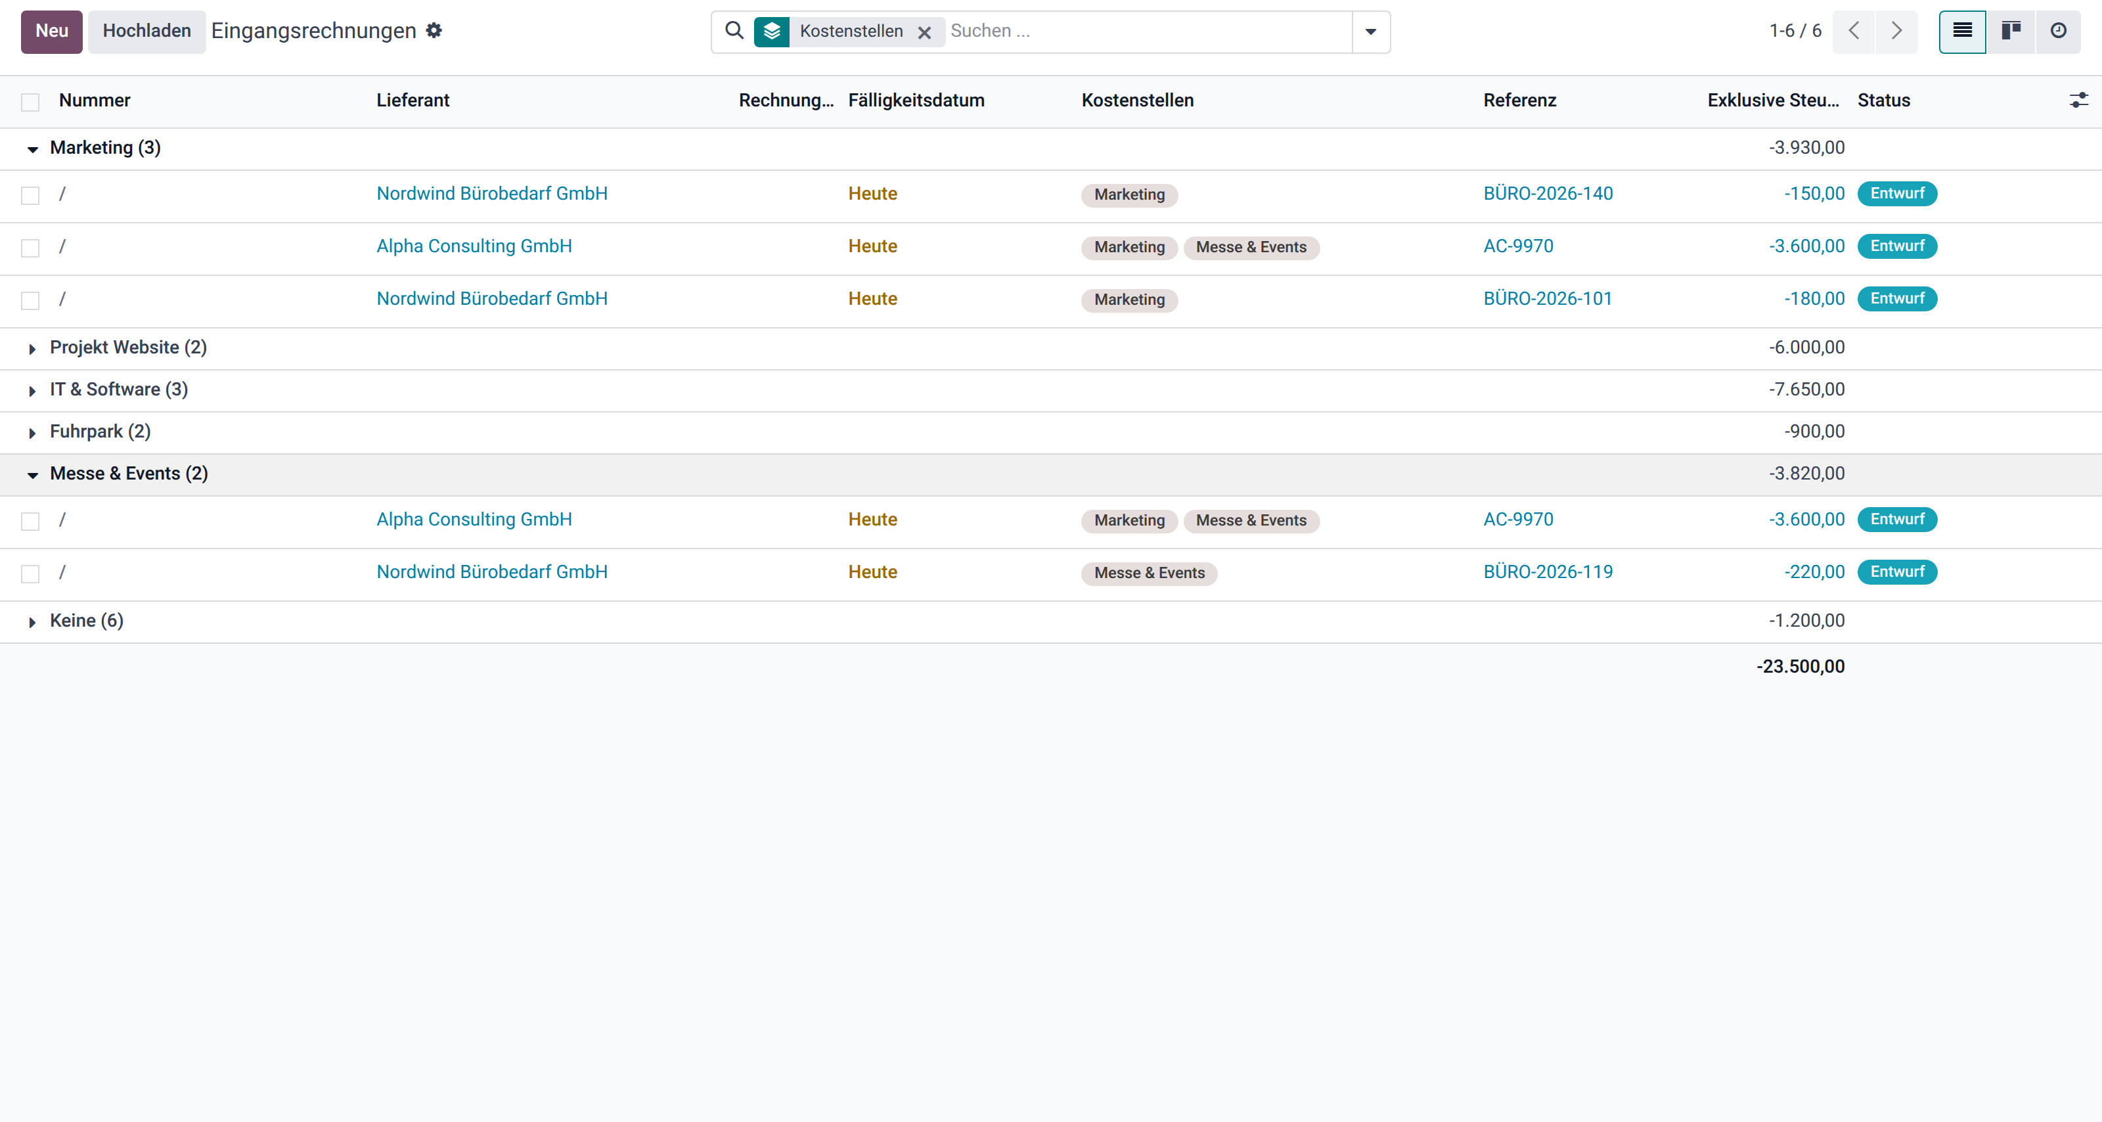The width and height of the screenshot is (2102, 1122).
Task: Open Alpha Consulting GmbH in Messe & Events group
Action: 474,520
